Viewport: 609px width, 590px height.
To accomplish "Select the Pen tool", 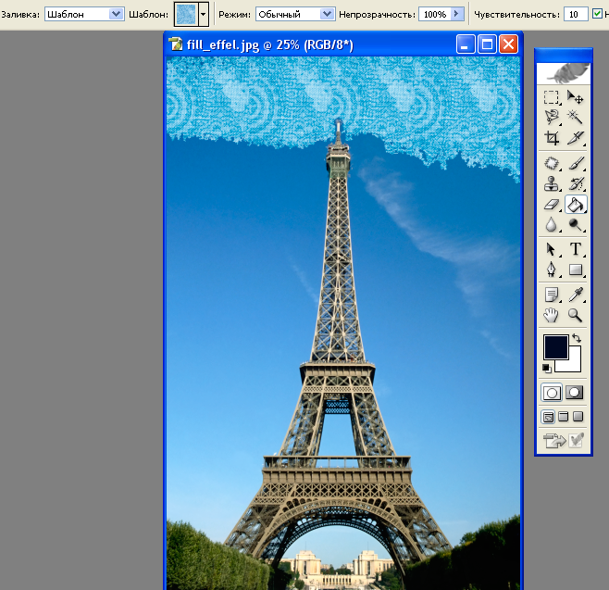I will click(x=551, y=270).
